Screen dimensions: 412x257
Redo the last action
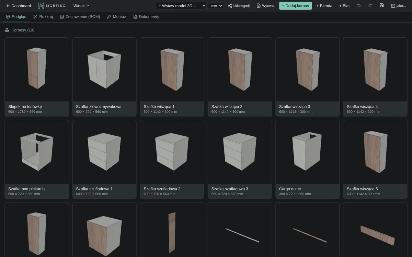(370, 5)
